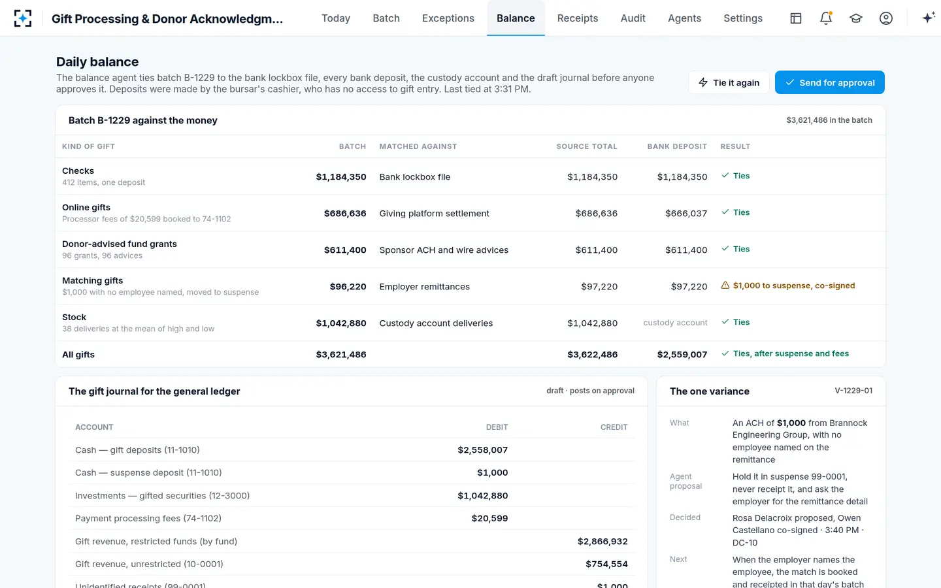
Task: Open the user account icon
Action: (886, 18)
